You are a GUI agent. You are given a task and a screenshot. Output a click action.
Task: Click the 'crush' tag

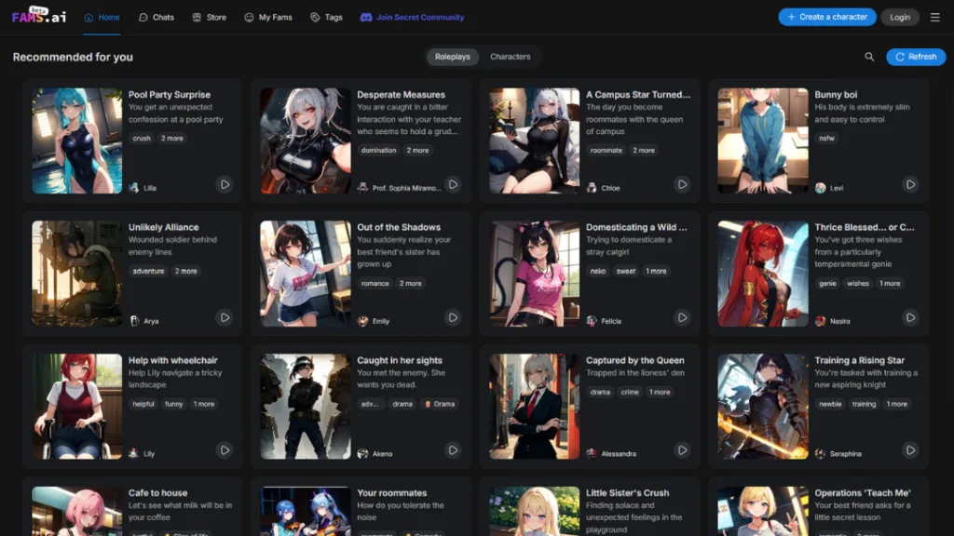point(142,139)
